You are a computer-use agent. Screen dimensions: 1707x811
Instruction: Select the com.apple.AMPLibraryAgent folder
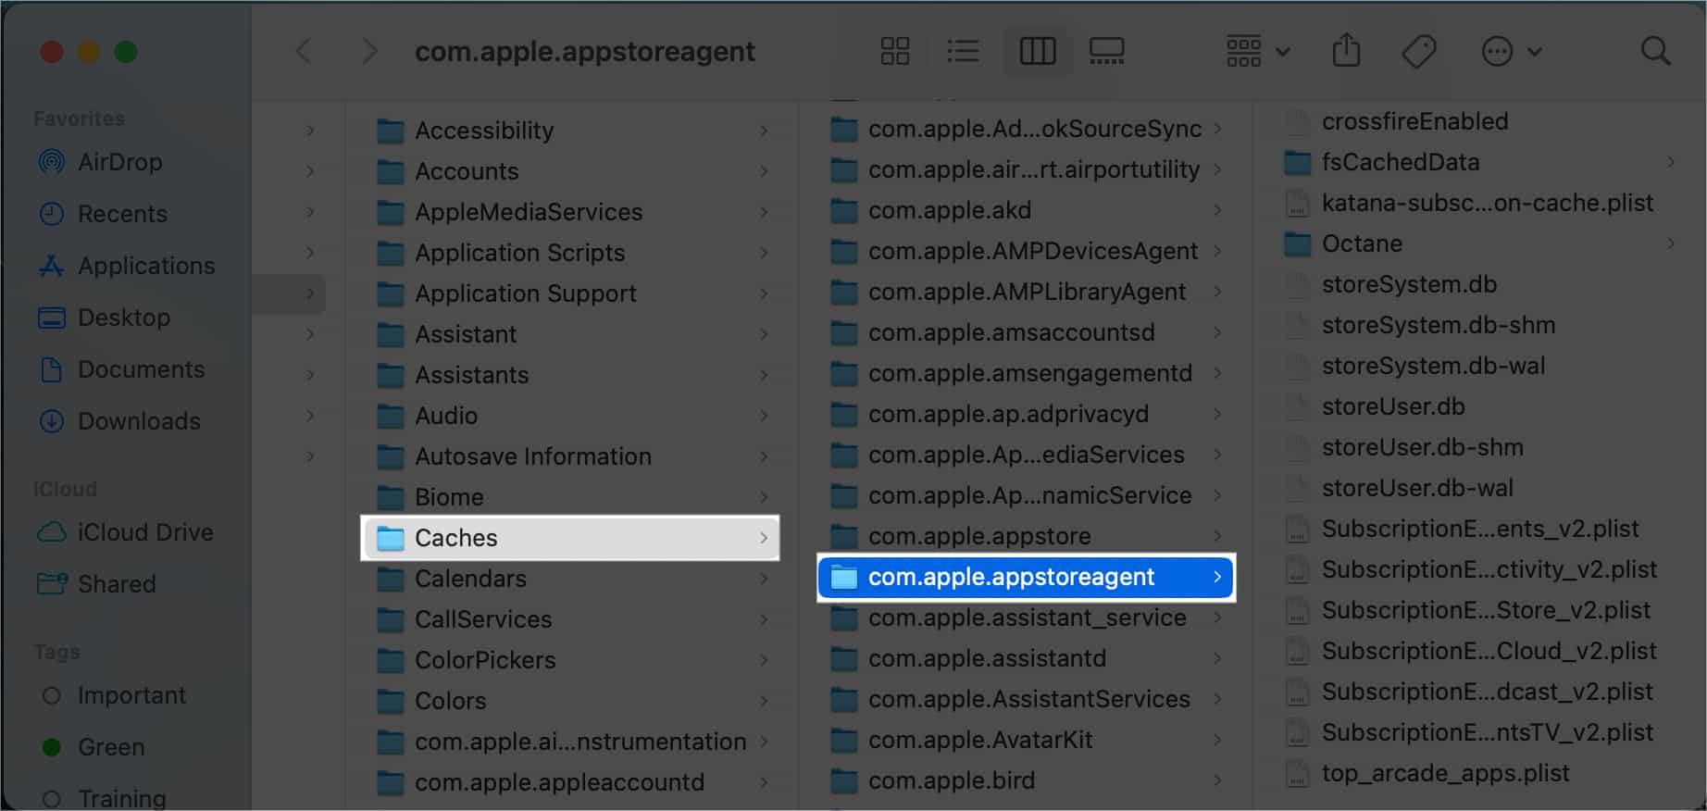coord(1026,292)
